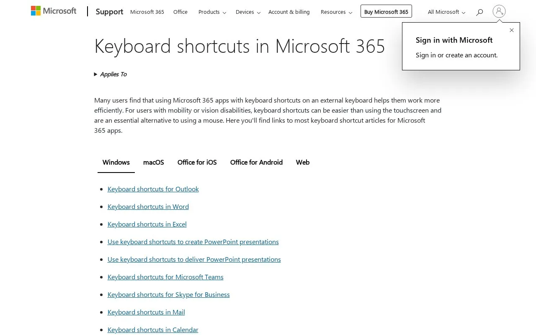This screenshot has width=536, height=335.
Task: Open shortcuts to deliver PowerPoint presentations
Action: click(x=194, y=259)
